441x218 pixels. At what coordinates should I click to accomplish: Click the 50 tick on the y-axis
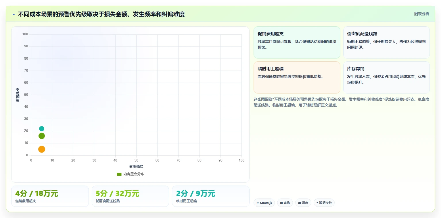pyautogui.click(x=26, y=95)
